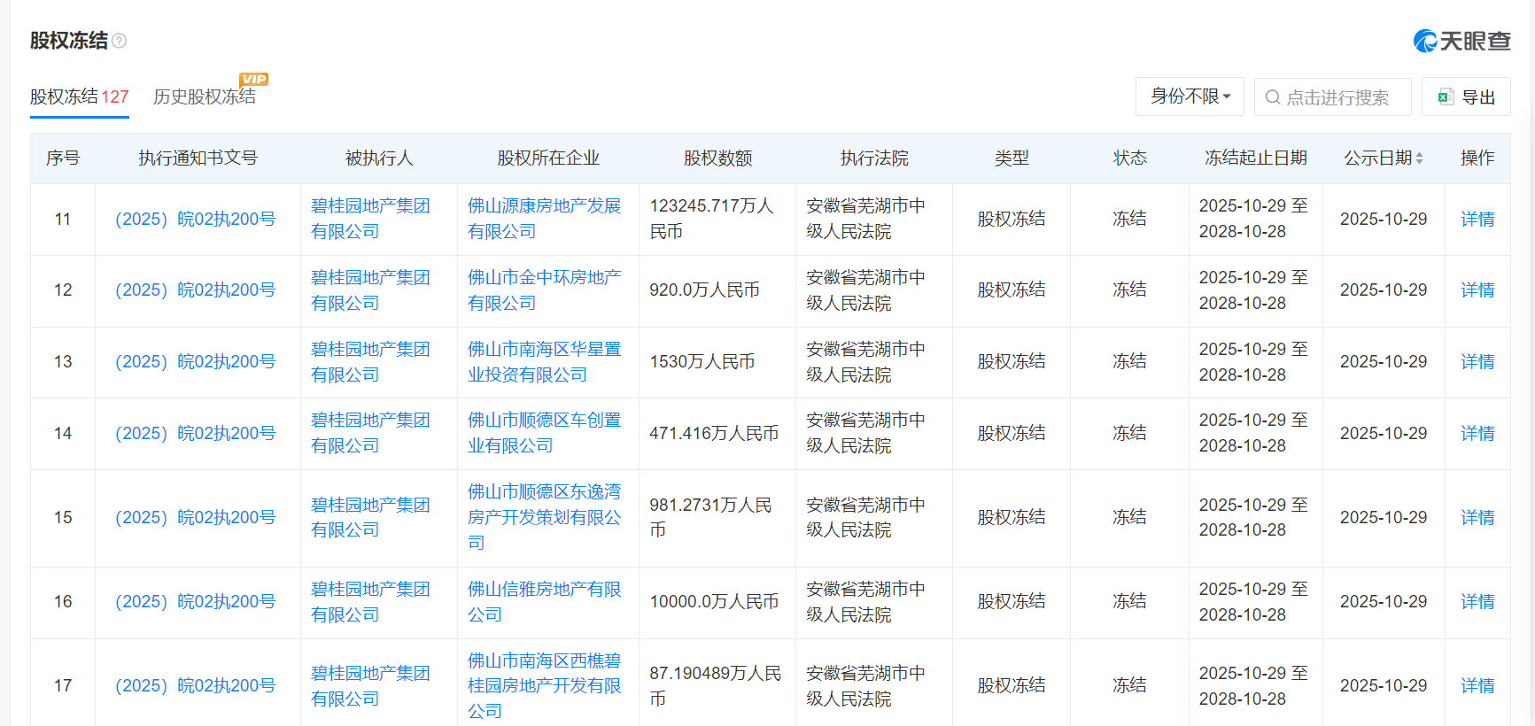Screen dimensions: 1535x726
Task: Open case number link in row 13
Action: click(196, 362)
